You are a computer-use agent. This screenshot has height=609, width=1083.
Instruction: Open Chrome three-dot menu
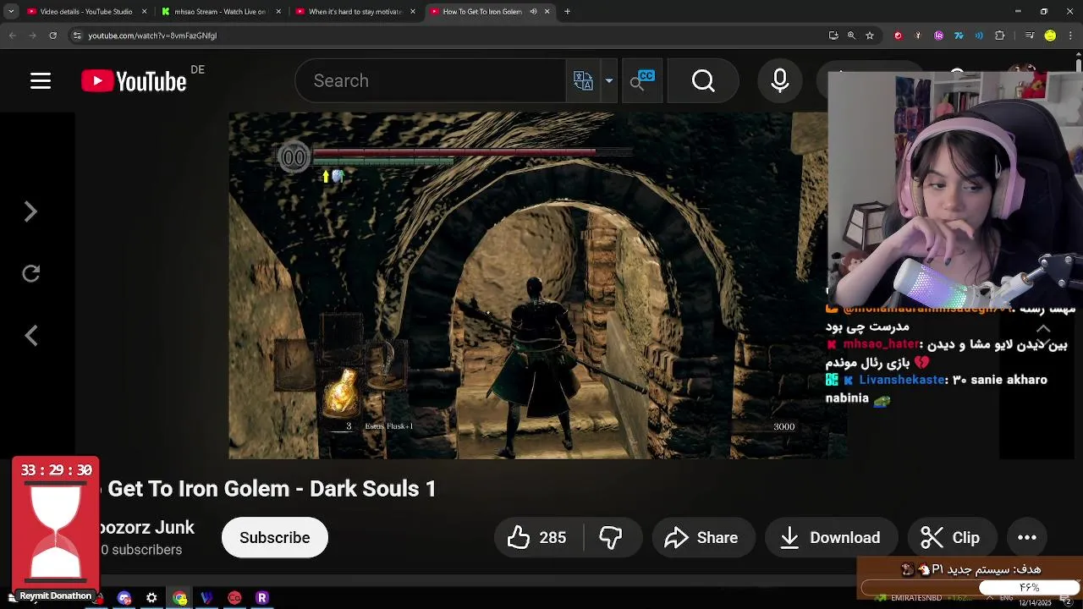[x=1071, y=36]
